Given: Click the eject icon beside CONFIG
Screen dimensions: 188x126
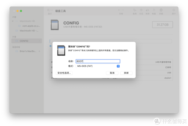Looking at the screenshot, I should coord(40,41).
